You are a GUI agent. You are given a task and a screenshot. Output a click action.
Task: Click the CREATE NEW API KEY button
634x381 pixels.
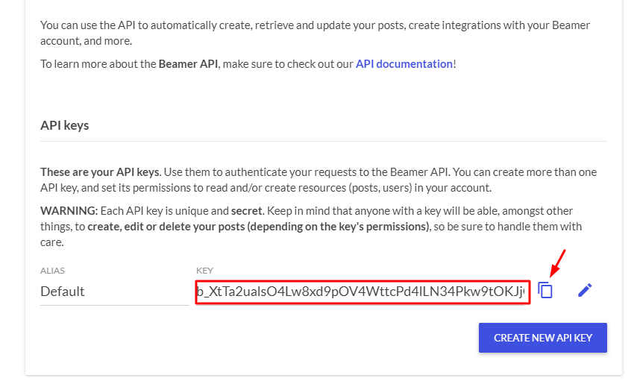tap(542, 338)
